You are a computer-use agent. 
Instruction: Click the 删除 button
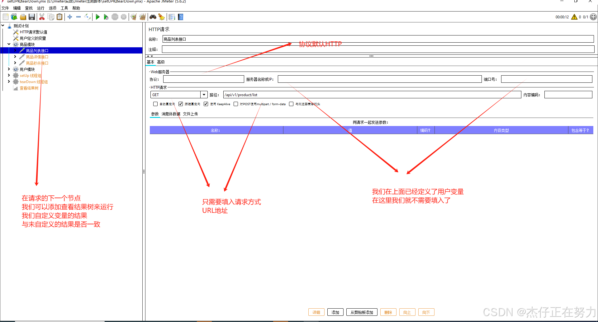388,312
